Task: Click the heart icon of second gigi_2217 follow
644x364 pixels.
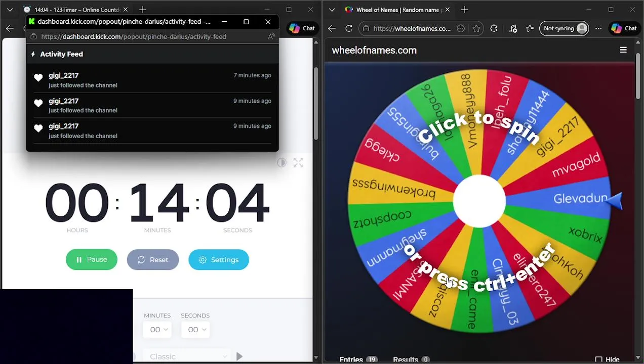Action: (x=38, y=103)
